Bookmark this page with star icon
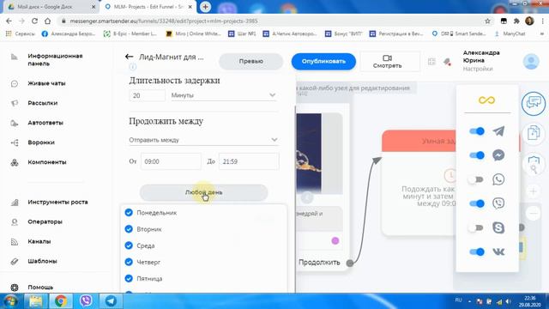549x309 pixels. [x=487, y=21]
